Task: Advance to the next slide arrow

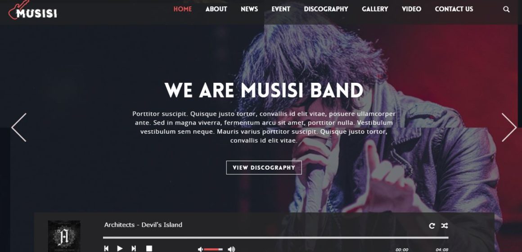Action: click(x=509, y=127)
